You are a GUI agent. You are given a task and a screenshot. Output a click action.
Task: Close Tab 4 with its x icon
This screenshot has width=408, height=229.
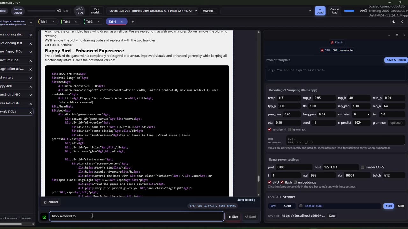click(122, 22)
